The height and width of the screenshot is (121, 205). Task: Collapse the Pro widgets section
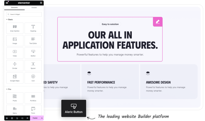pyautogui.click(x=9, y=89)
